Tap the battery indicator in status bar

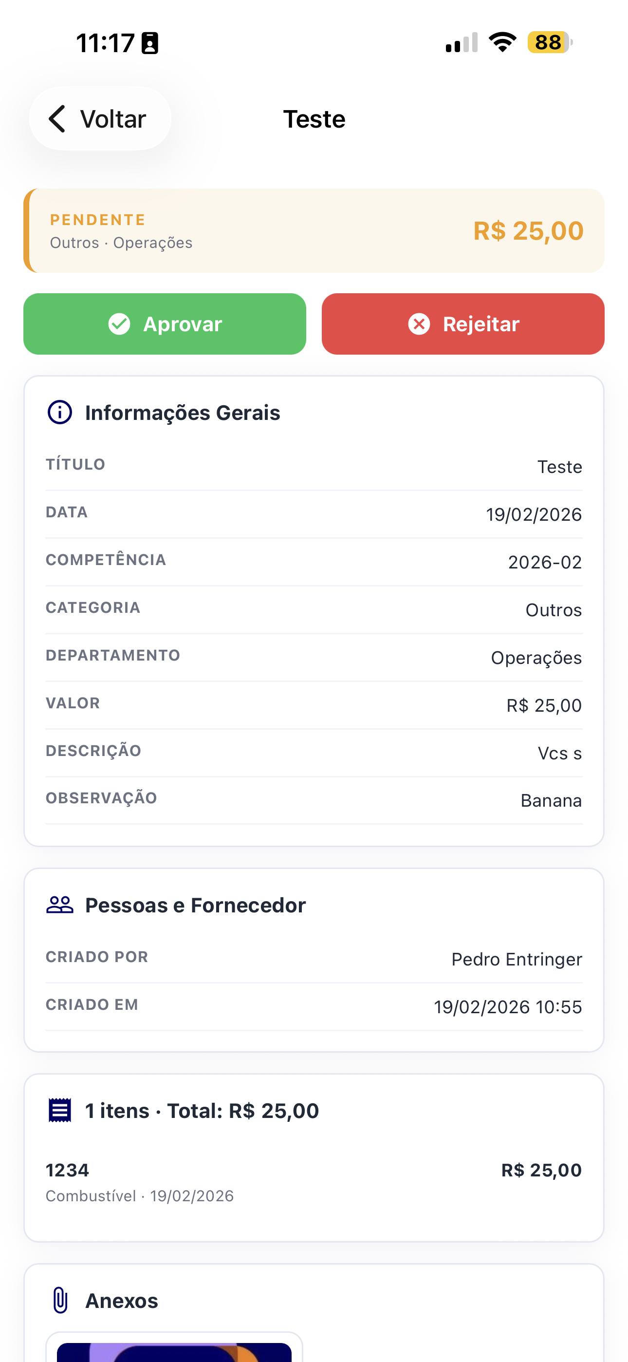click(550, 42)
